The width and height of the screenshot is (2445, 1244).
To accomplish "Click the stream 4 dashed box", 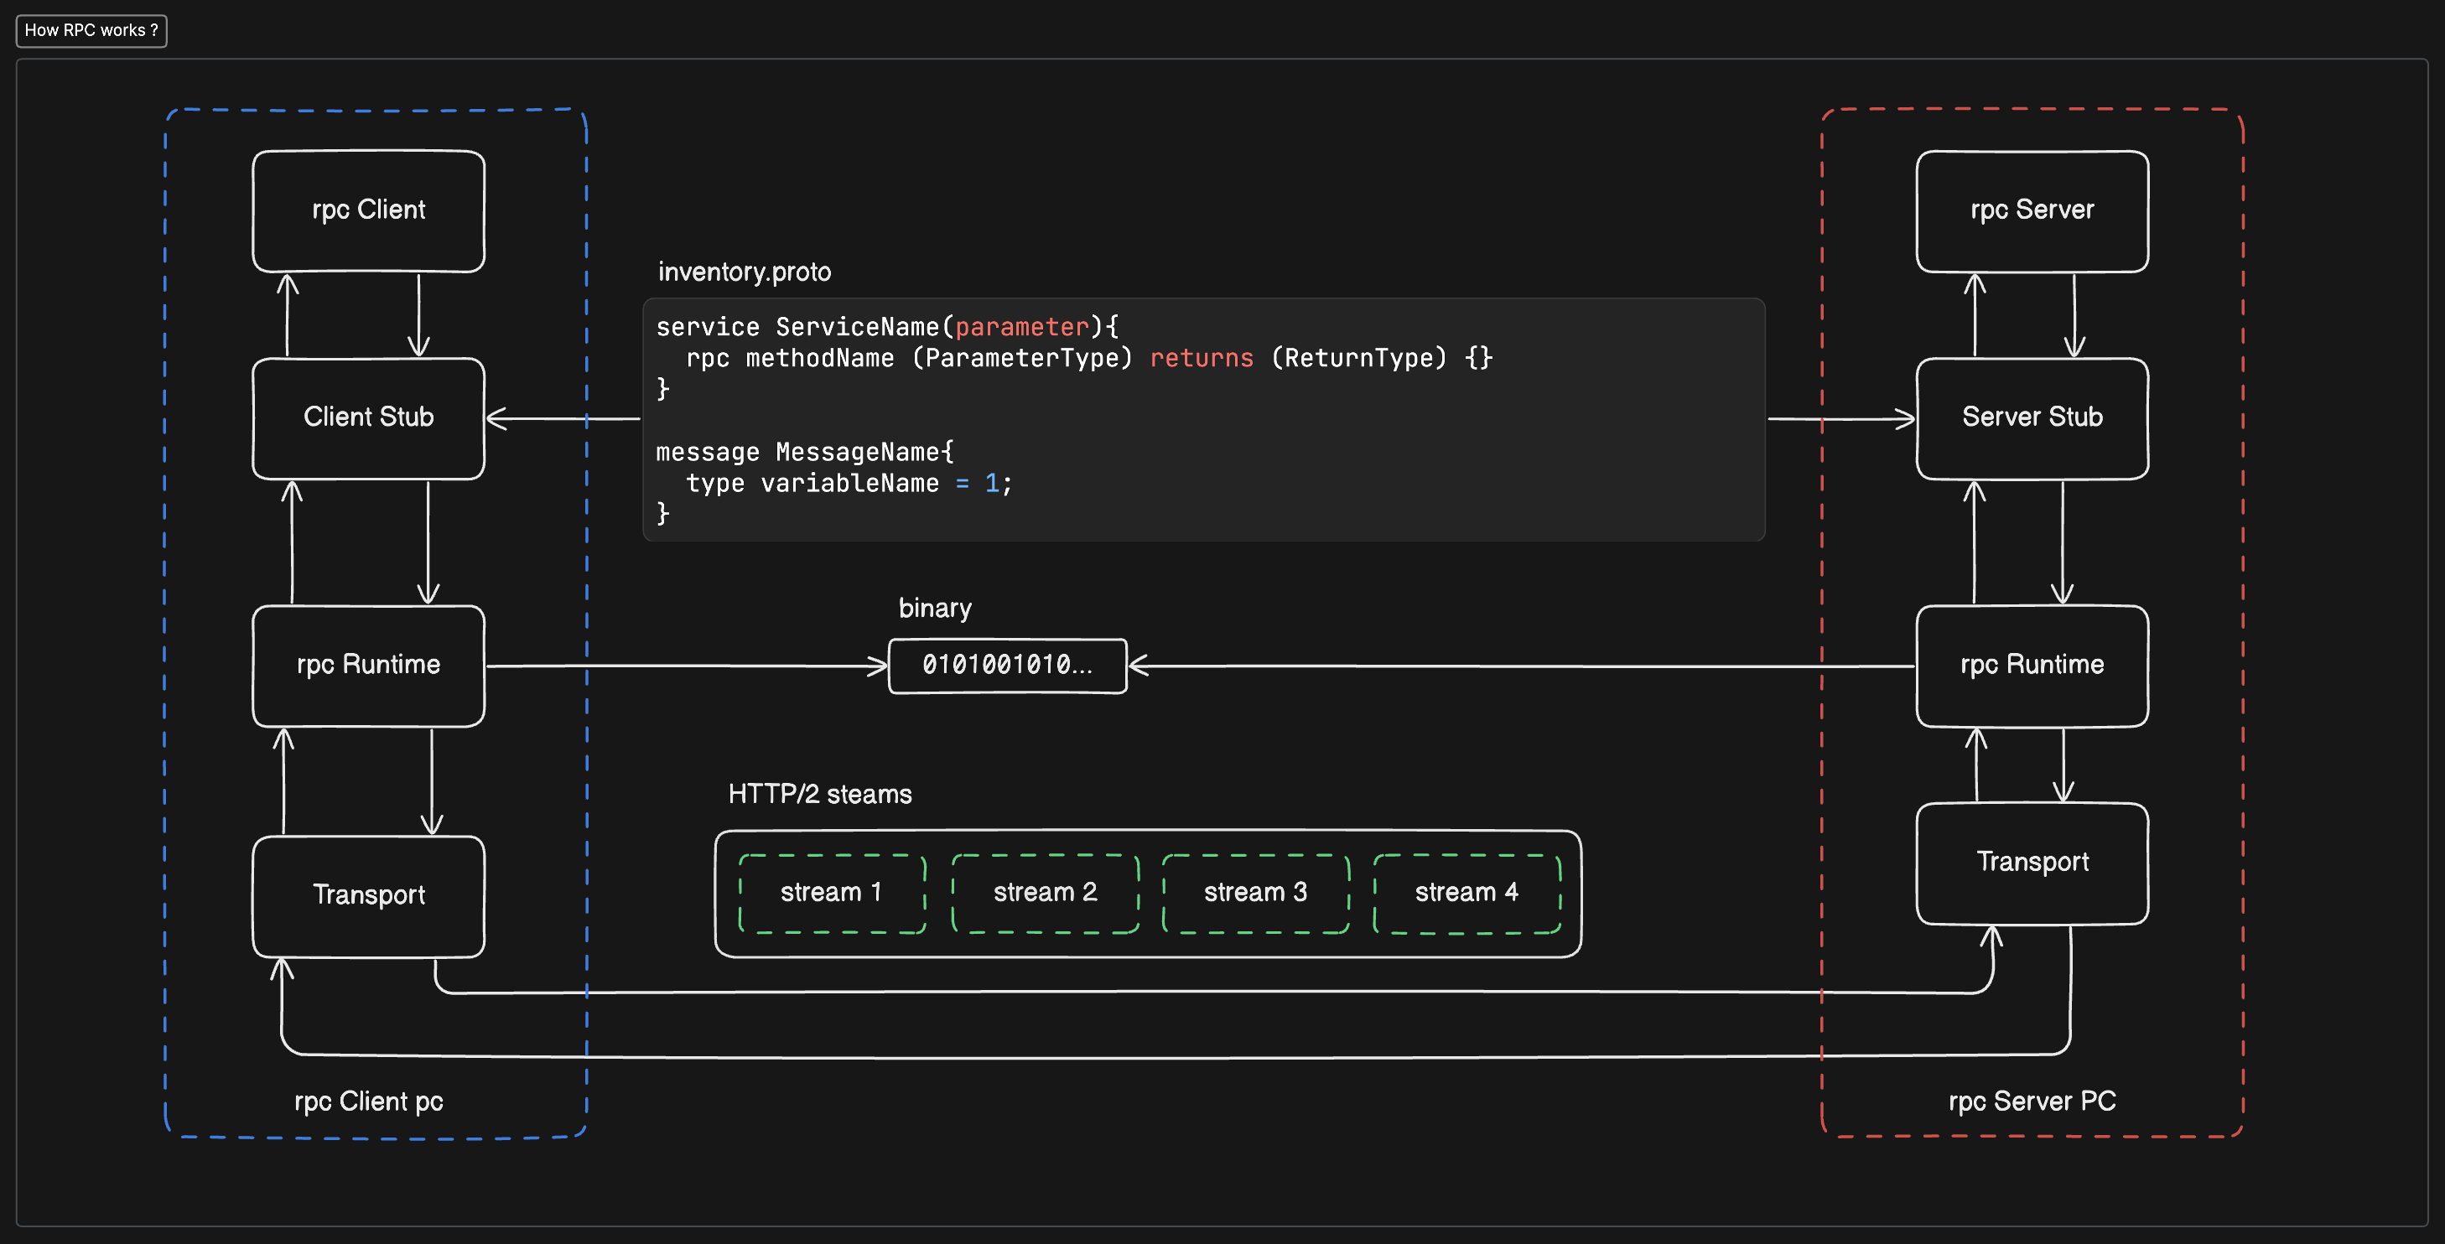I will tap(1466, 893).
